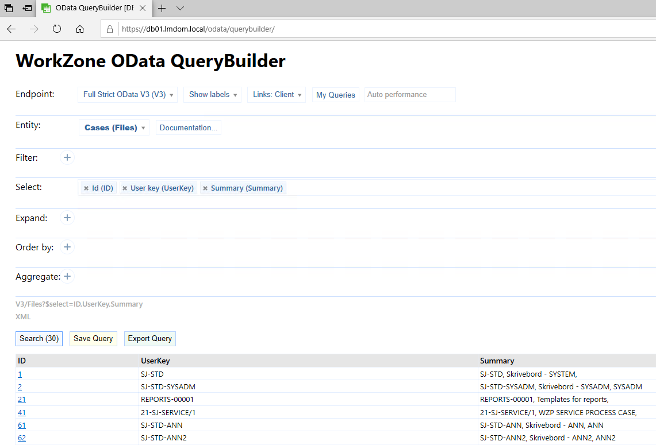Add an Order by entry with plus
The image size is (656, 445).
pos(67,247)
